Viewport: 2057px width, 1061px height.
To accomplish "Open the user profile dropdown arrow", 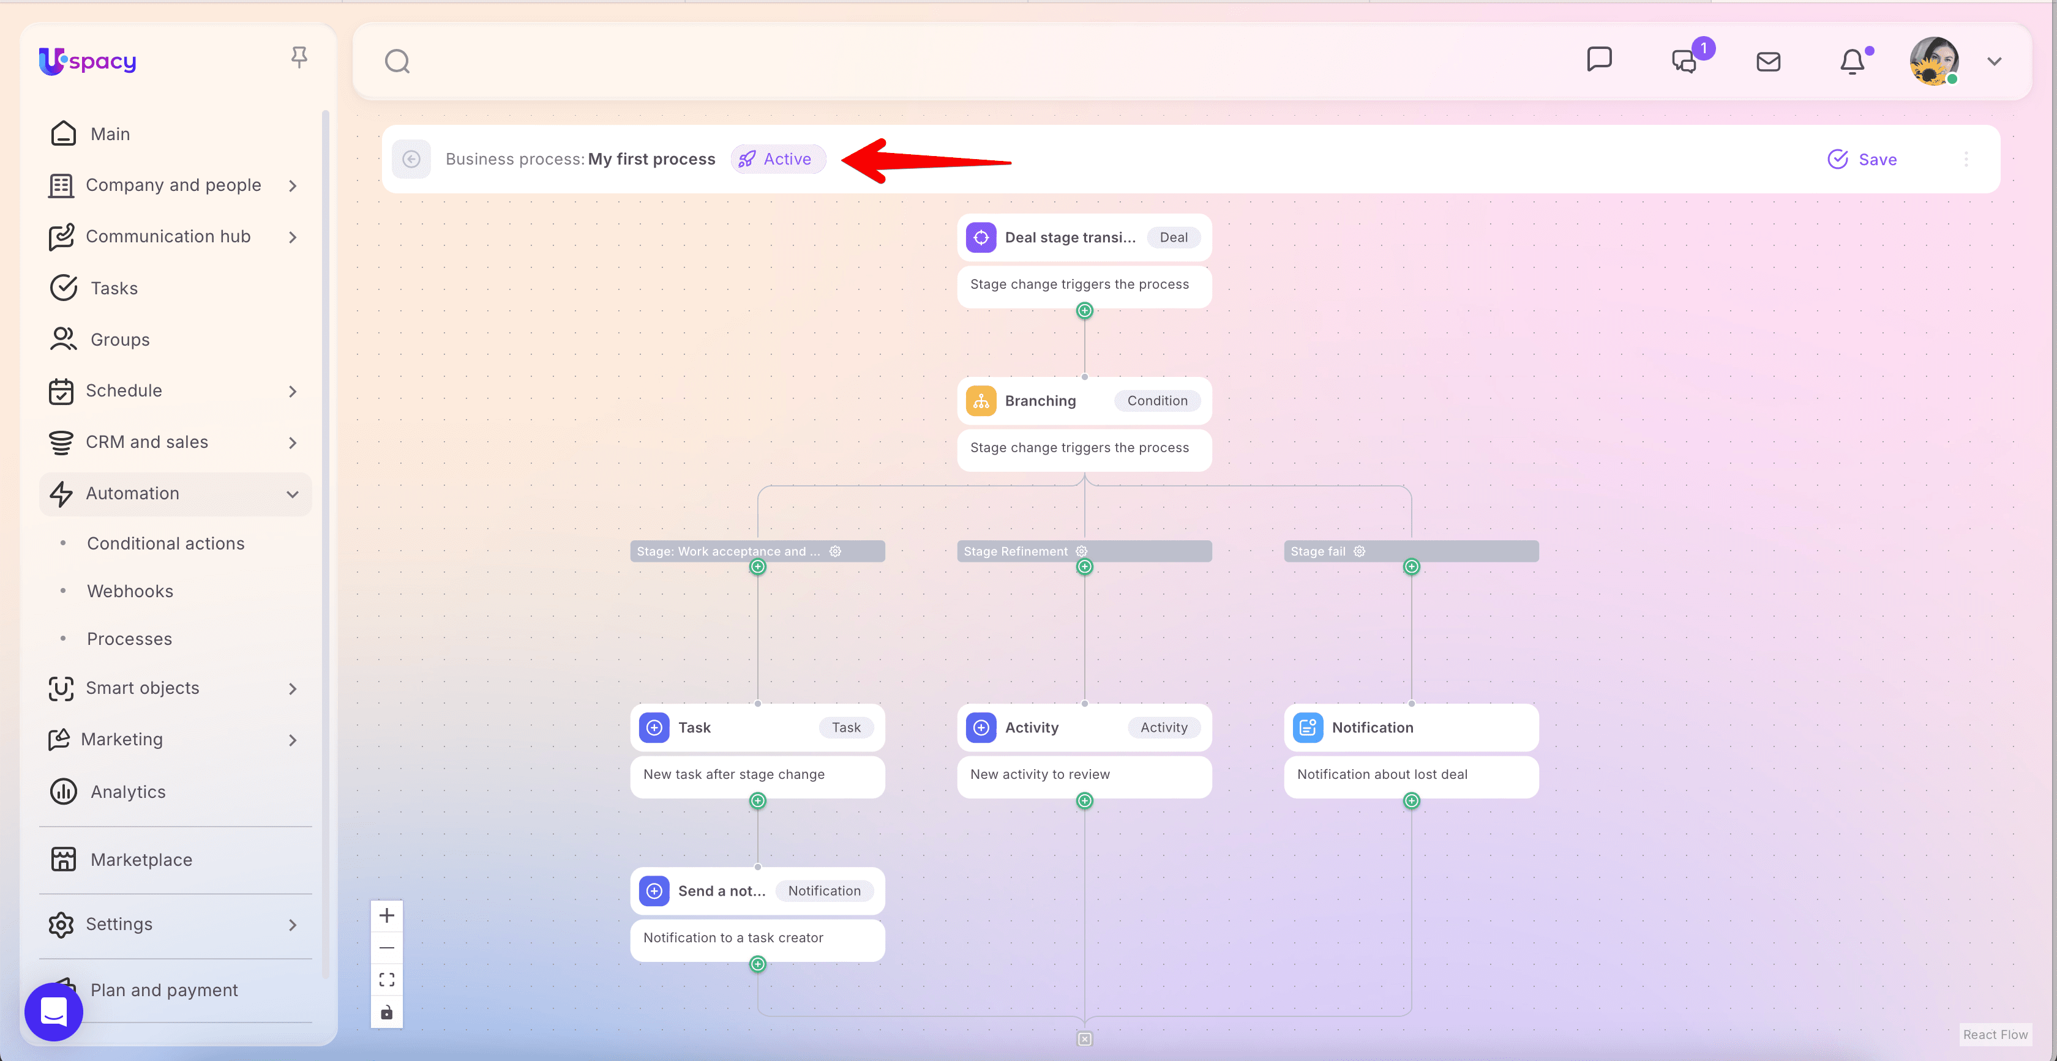I will [1994, 61].
